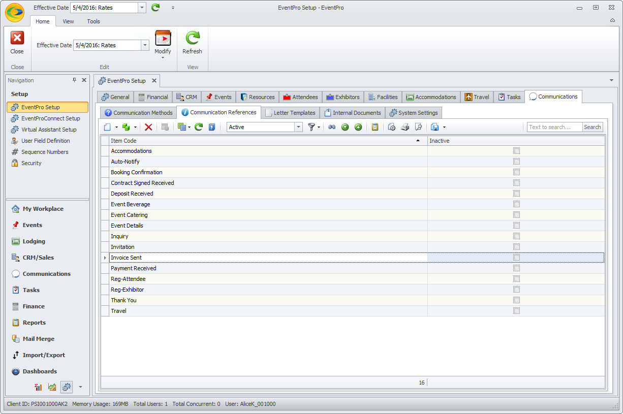Click the filter funnel icon in grid toolbar
Viewport: 623px width, 414px height.
311,127
